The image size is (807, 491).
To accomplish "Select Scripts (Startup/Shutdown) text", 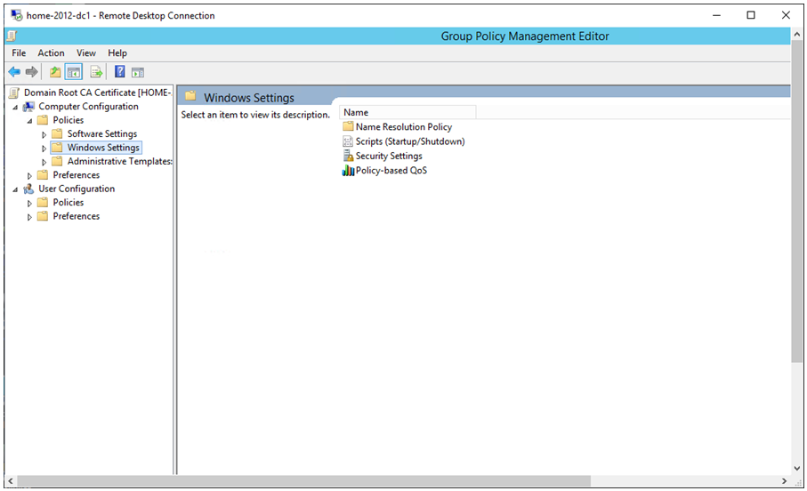I will point(410,141).
